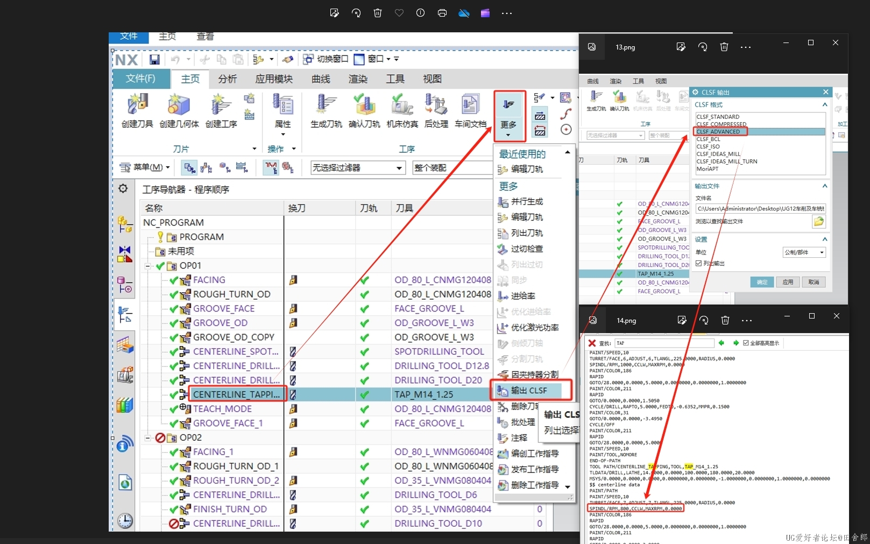Click the Create Tool (创建刀具) icon
Image resolution: width=870 pixels, height=544 pixels.
pos(137,104)
